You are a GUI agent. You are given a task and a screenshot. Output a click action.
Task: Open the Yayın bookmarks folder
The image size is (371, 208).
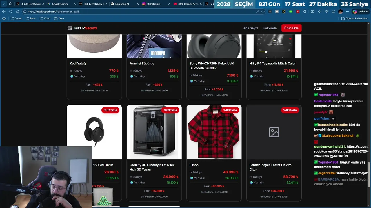click(59, 18)
